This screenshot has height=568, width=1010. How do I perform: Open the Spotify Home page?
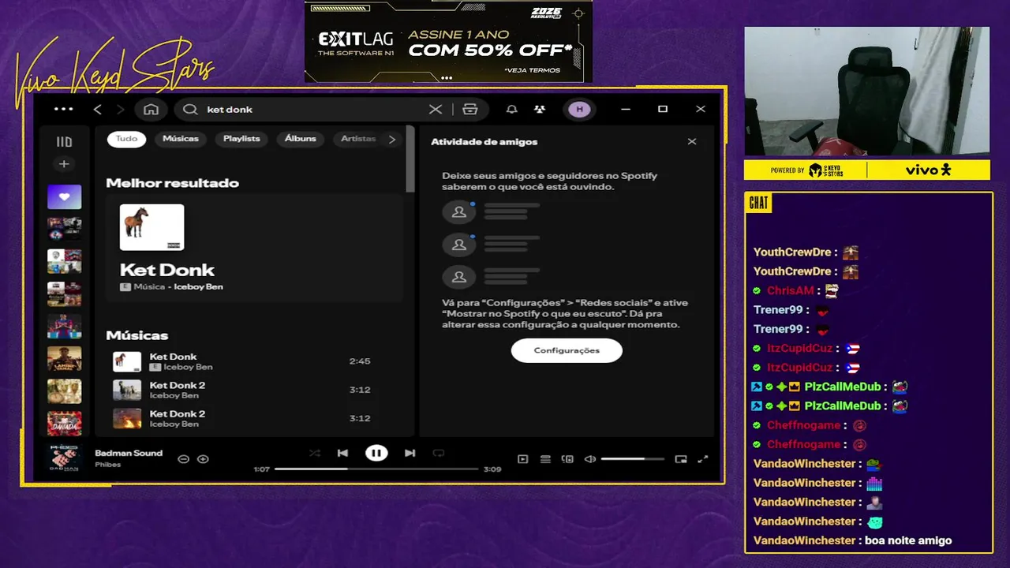click(151, 110)
